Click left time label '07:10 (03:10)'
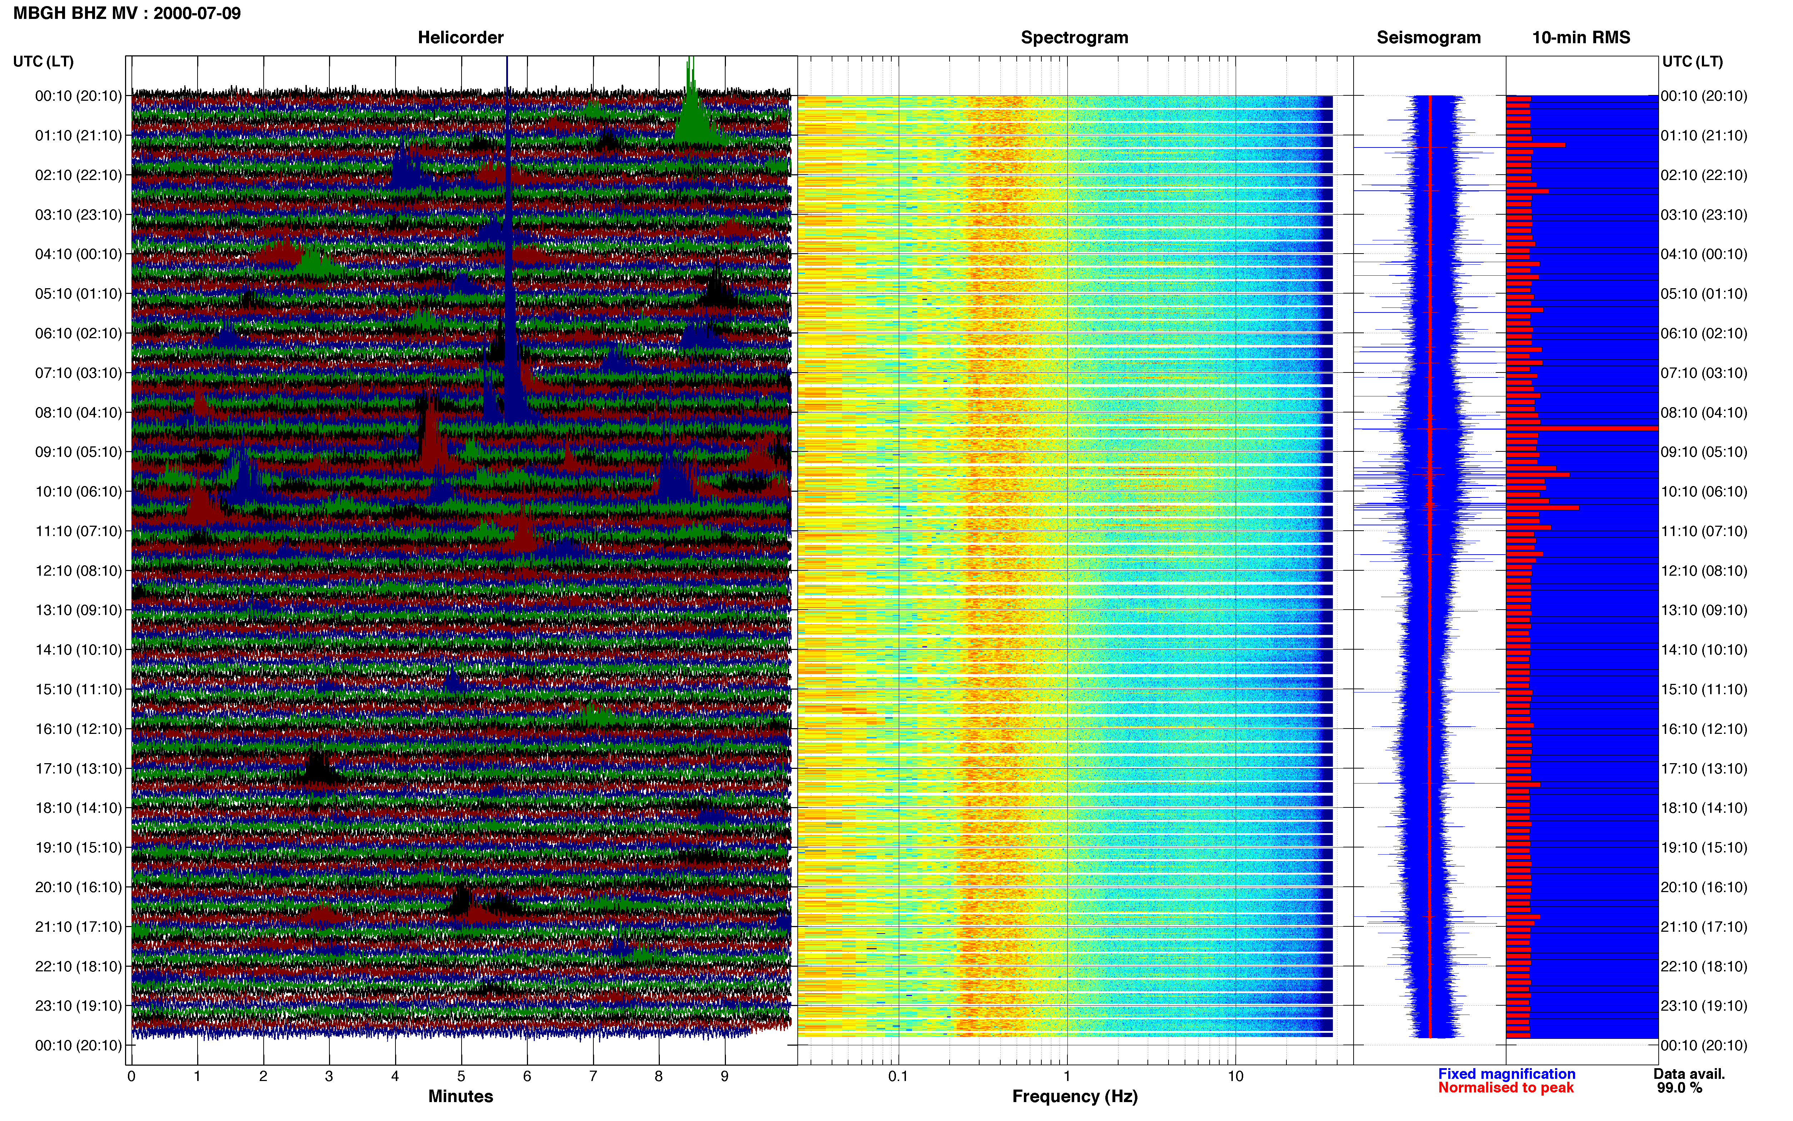 pyautogui.click(x=79, y=373)
